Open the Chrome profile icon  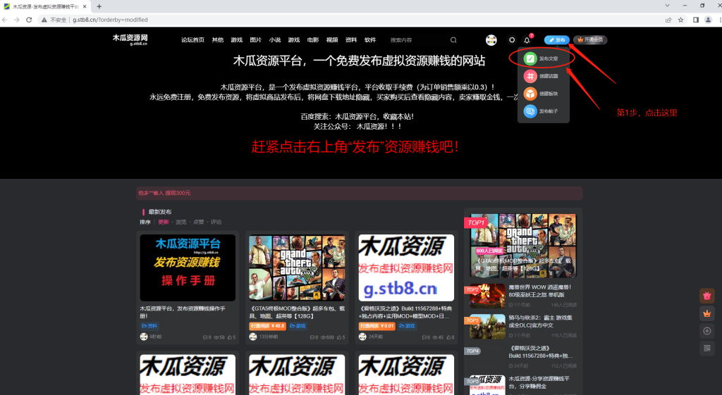(x=708, y=20)
